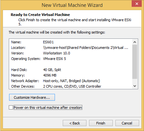The height and width of the screenshot is (131, 144).
Task: Go back with the Back button
Action: tap(74, 123)
